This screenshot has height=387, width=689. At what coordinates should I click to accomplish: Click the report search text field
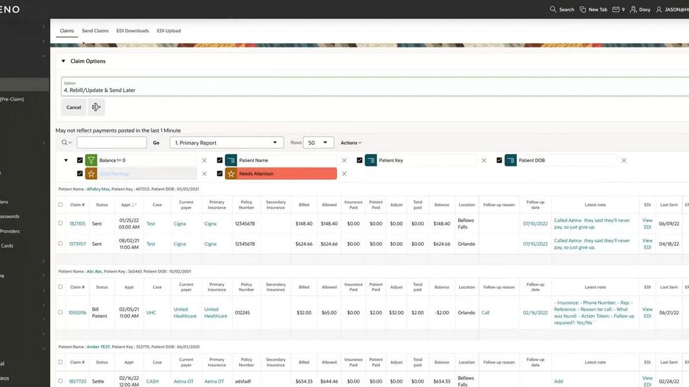[112, 142]
